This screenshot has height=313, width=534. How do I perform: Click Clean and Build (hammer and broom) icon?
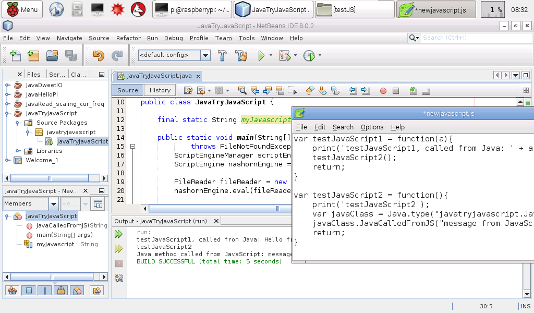click(240, 55)
